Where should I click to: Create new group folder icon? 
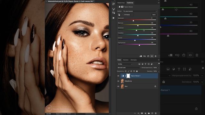coord(149,113)
